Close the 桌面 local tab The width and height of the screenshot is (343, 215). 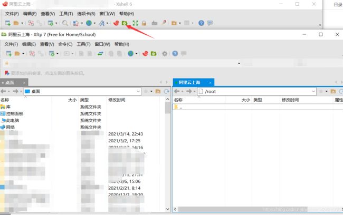point(24,83)
